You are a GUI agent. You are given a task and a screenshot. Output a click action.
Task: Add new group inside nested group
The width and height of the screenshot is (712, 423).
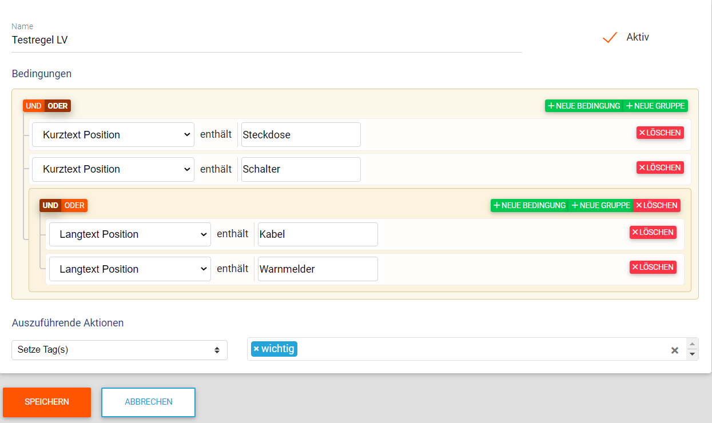coord(600,205)
